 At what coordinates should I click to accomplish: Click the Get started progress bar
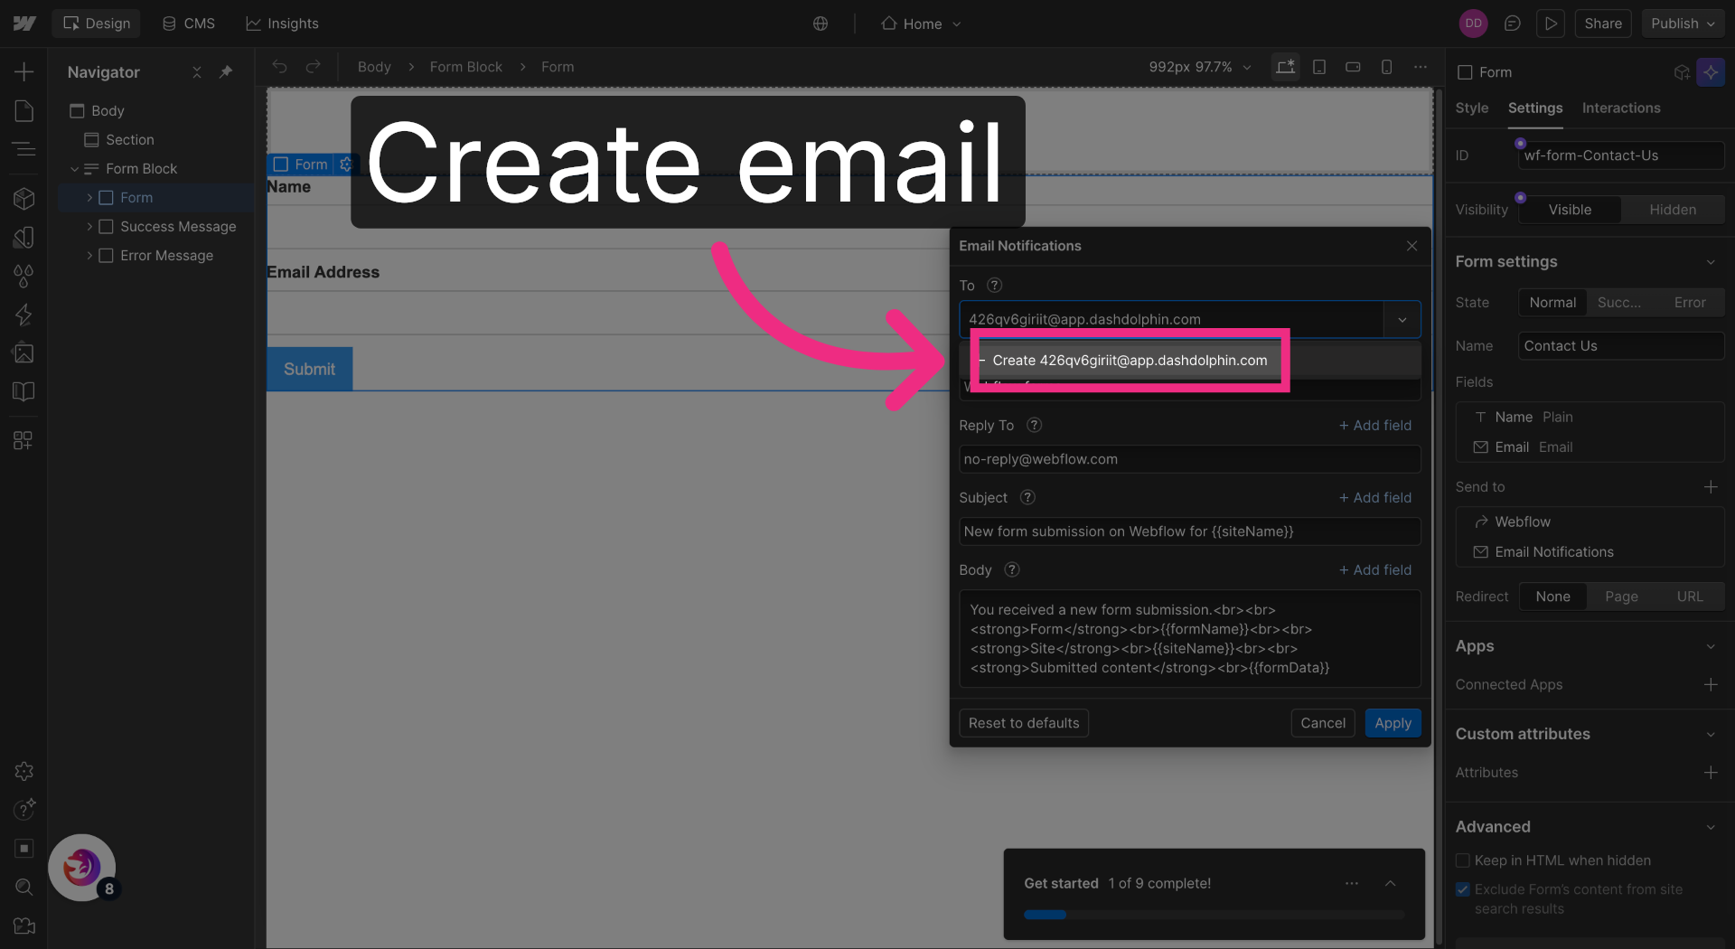[x=1214, y=915]
